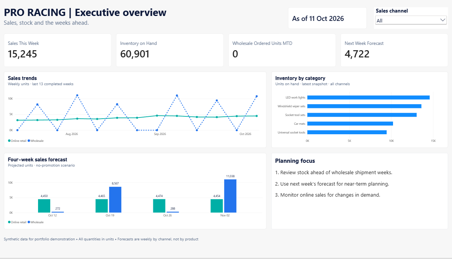This screenshot has height=259, width=452.
Task: Click the Oct 19 forecast axis label
Action: [110, 215]
